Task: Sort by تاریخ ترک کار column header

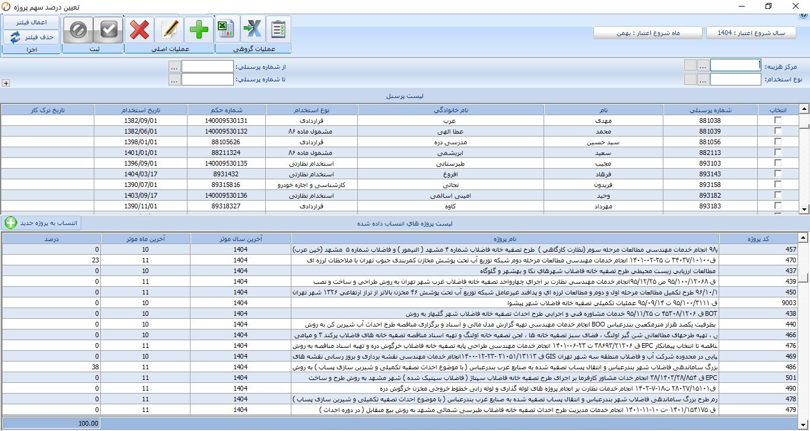Action: click(48, 110)
